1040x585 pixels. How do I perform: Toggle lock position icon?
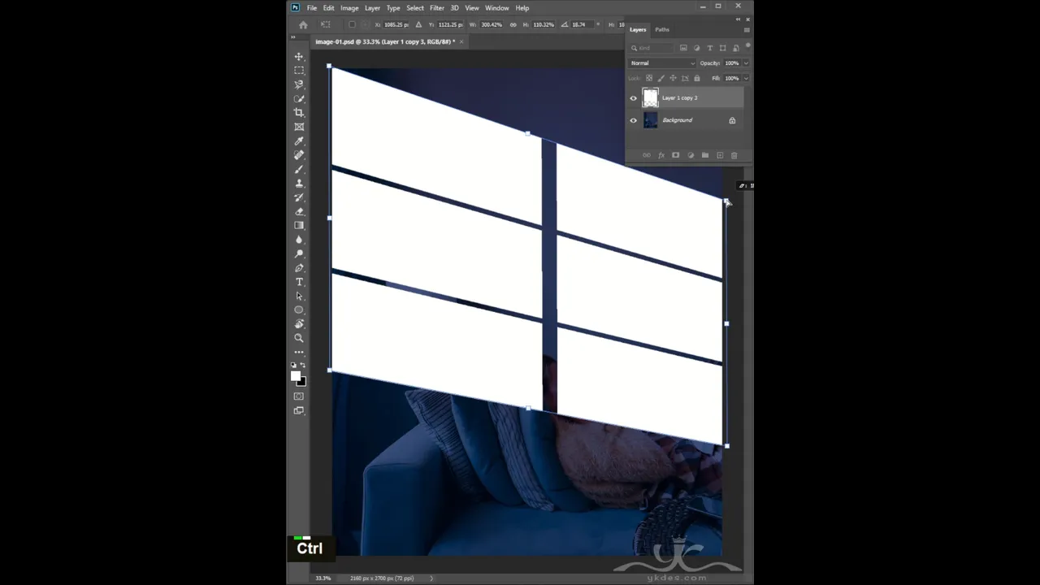pyautogui.click(x=673, y=78)
